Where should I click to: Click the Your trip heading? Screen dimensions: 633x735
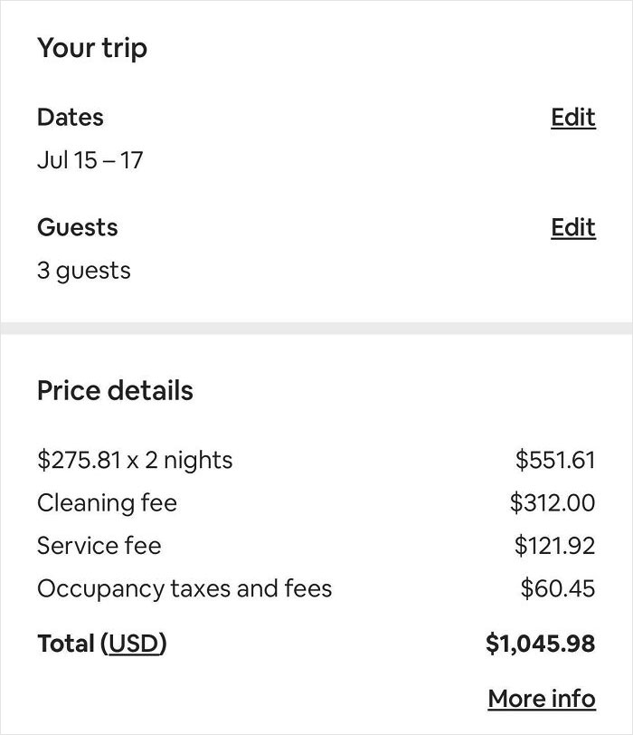pyautogui.click(x=93, y=48)
